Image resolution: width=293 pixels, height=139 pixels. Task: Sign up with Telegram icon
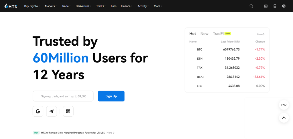[x=52, y=111]
